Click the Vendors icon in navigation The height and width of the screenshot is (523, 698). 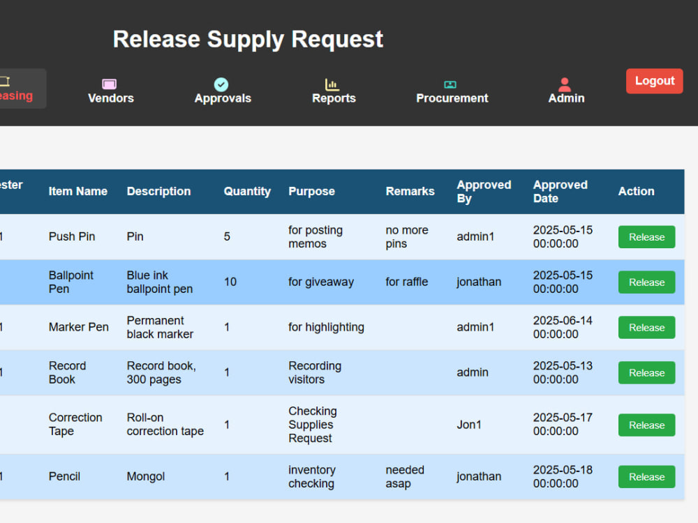tap(109, 84)
